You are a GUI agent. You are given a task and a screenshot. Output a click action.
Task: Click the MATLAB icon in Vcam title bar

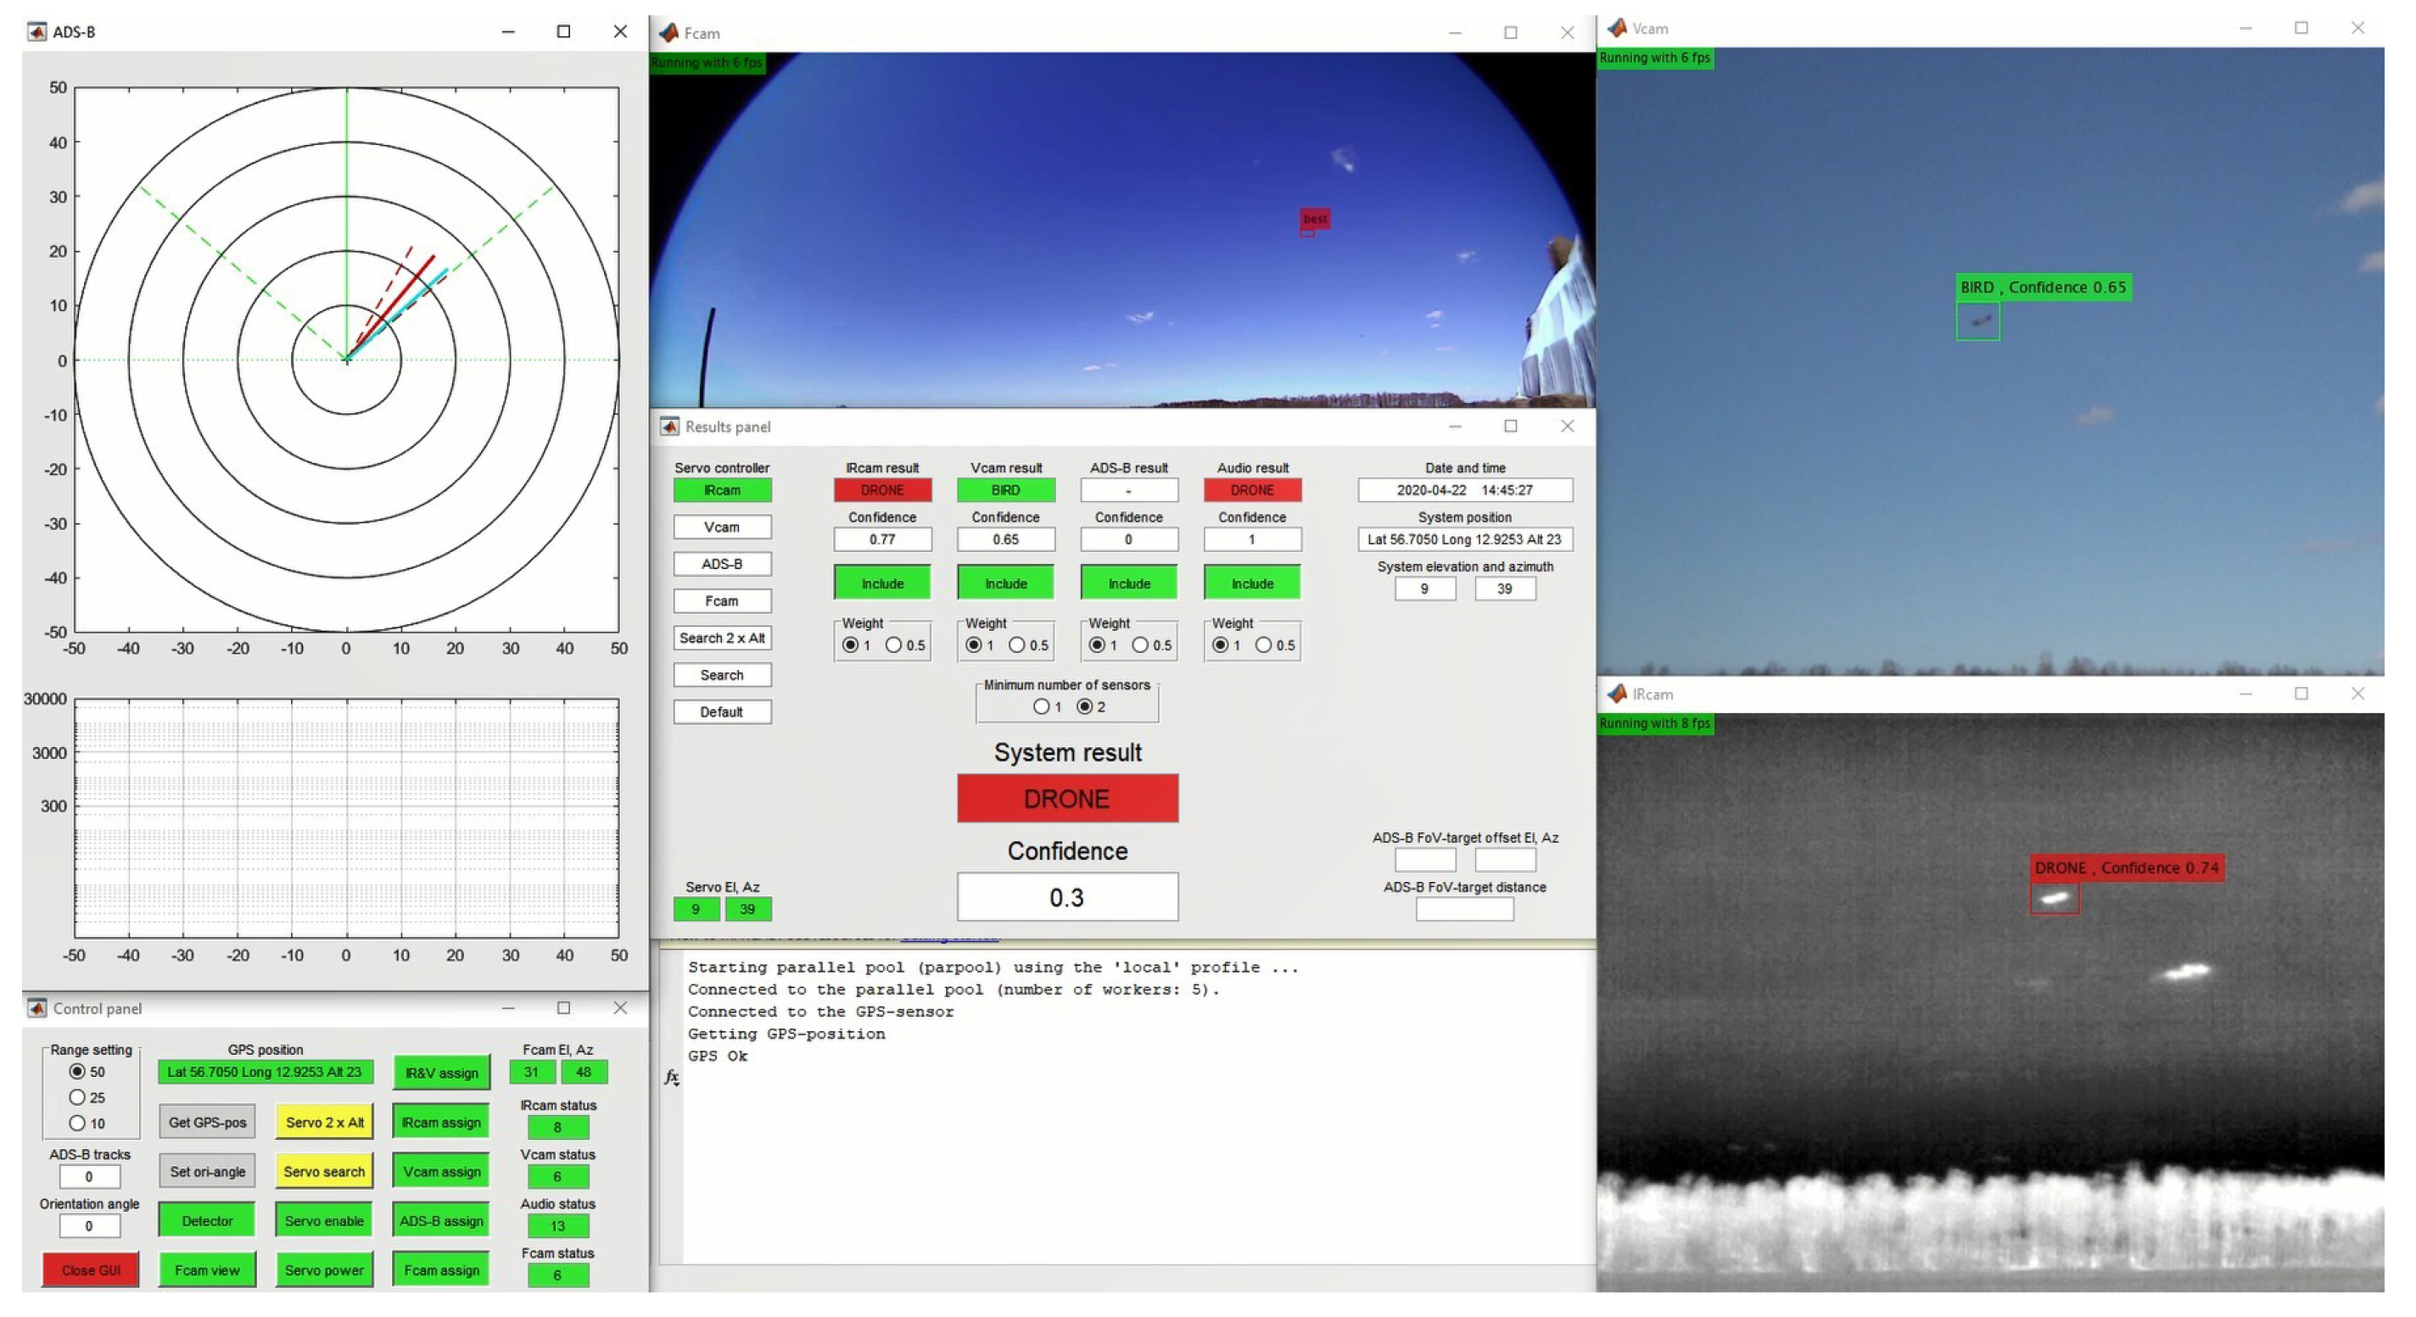[x=1617, y=28]
